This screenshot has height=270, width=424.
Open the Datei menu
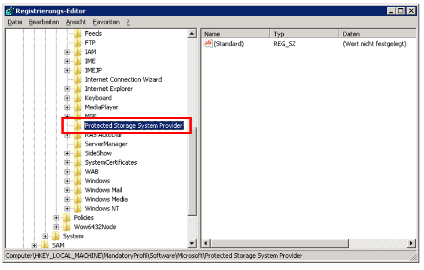tap(15, 22)
